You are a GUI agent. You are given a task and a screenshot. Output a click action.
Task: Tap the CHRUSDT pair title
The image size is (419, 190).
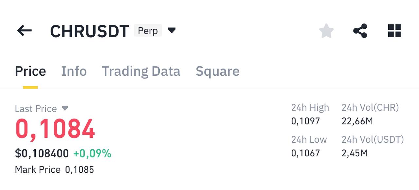tap(90, 31)
